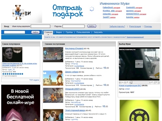162x121 pixels.
Task: Switch to the Видео tab
Action: tap(59, 32)
